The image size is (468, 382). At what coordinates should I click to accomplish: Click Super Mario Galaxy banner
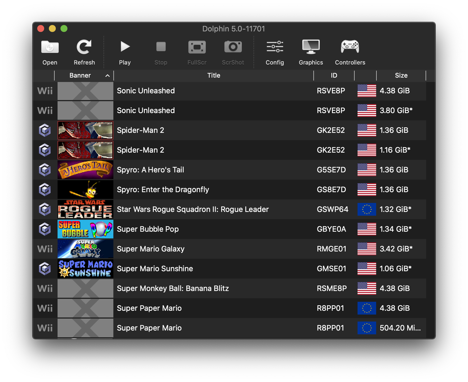point(85,249)
